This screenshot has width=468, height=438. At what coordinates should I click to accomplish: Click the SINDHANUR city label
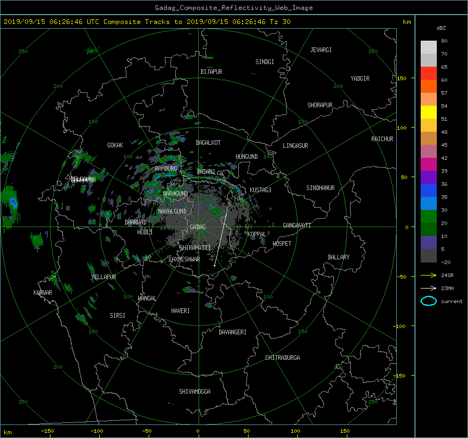[320, 188]
